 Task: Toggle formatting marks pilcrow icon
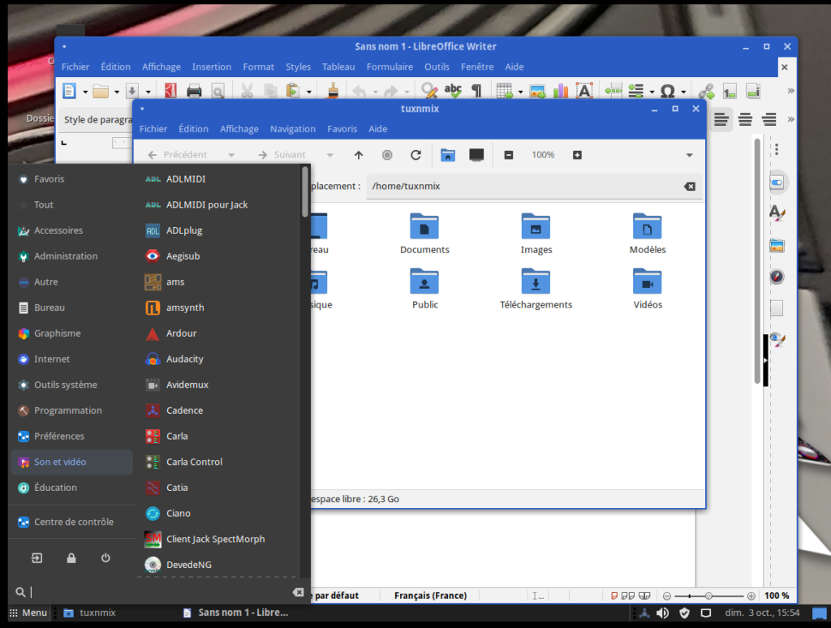click(476, 91)
